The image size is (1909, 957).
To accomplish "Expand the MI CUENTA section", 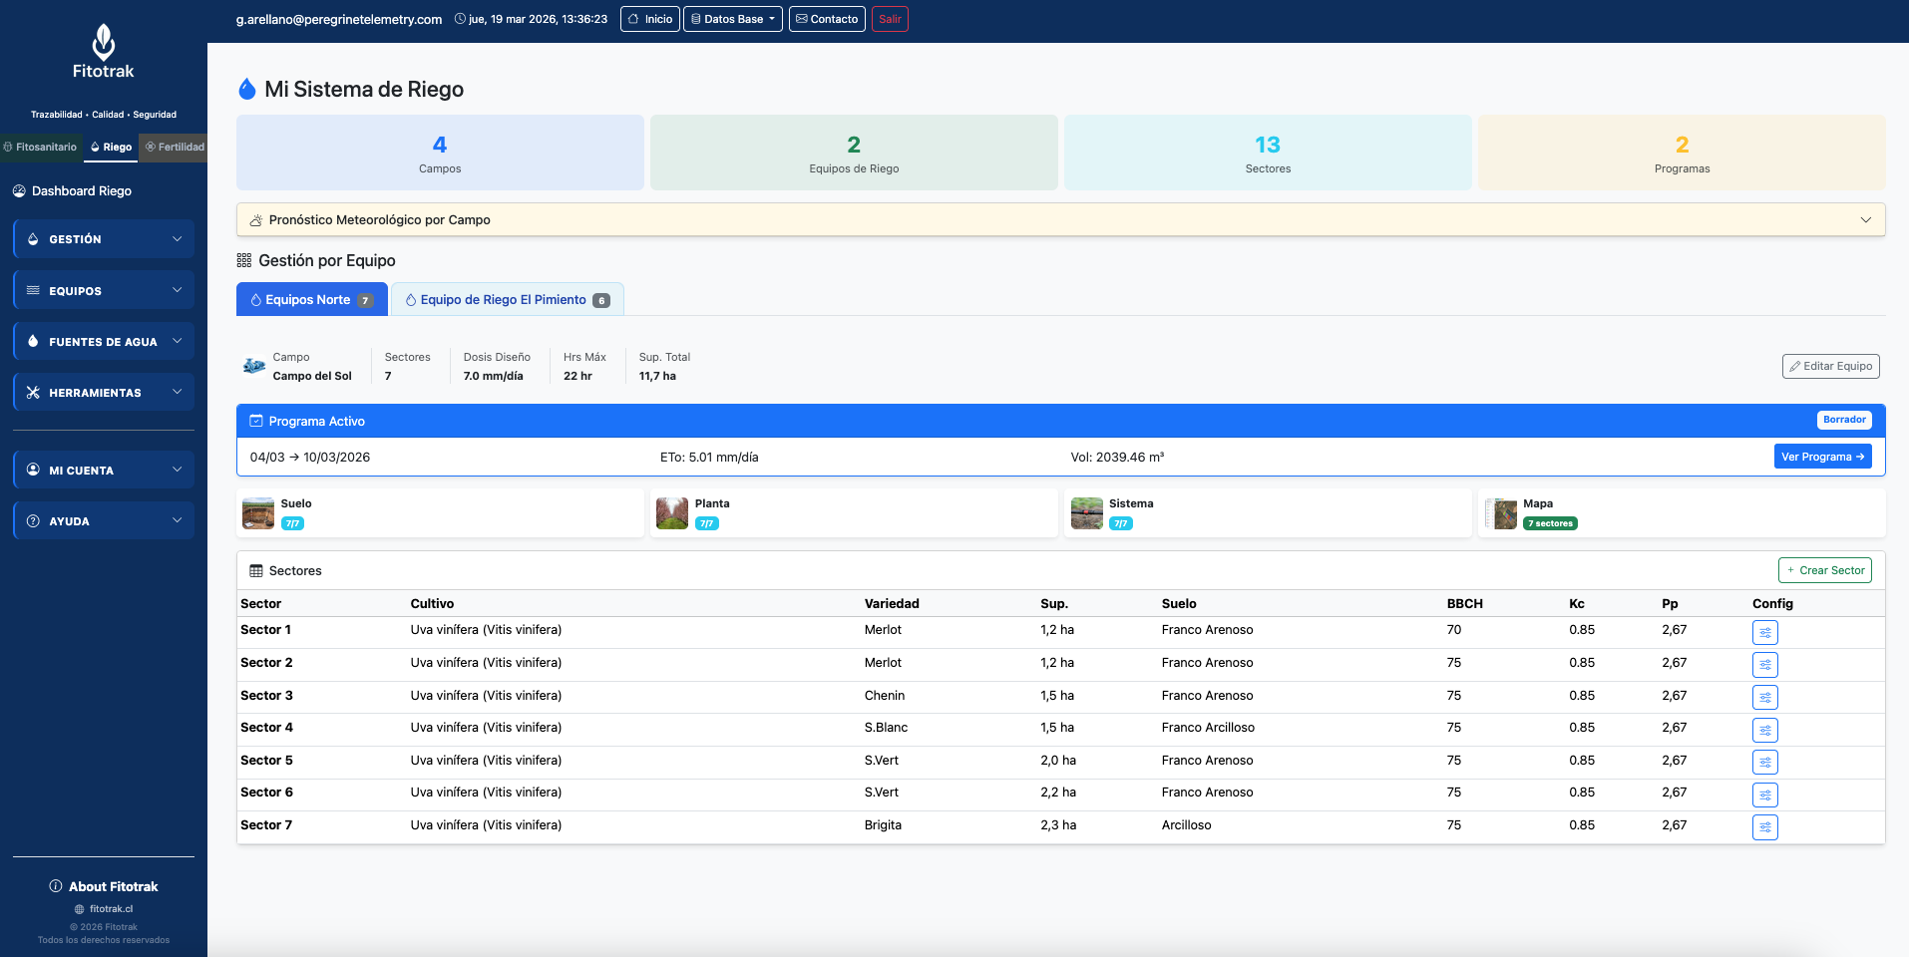I will tap(103, 470).
